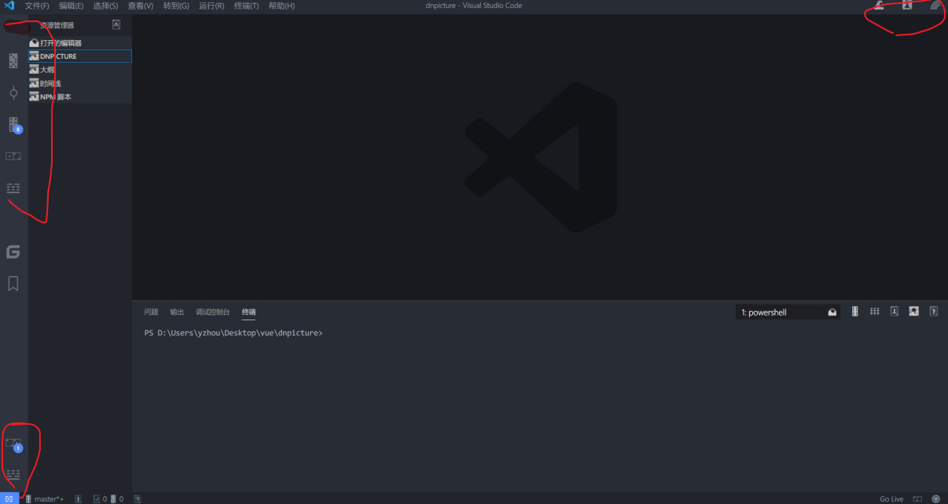
Task: Expand the 时间线 timeline section
Action: [x=80, y=83]
